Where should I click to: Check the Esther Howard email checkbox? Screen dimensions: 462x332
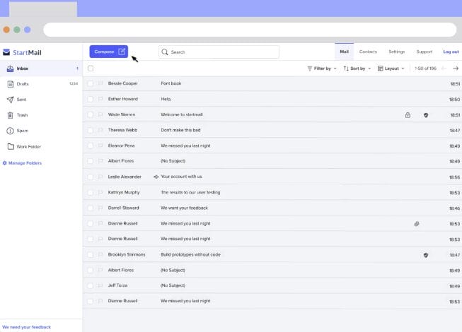pos(90,99)
